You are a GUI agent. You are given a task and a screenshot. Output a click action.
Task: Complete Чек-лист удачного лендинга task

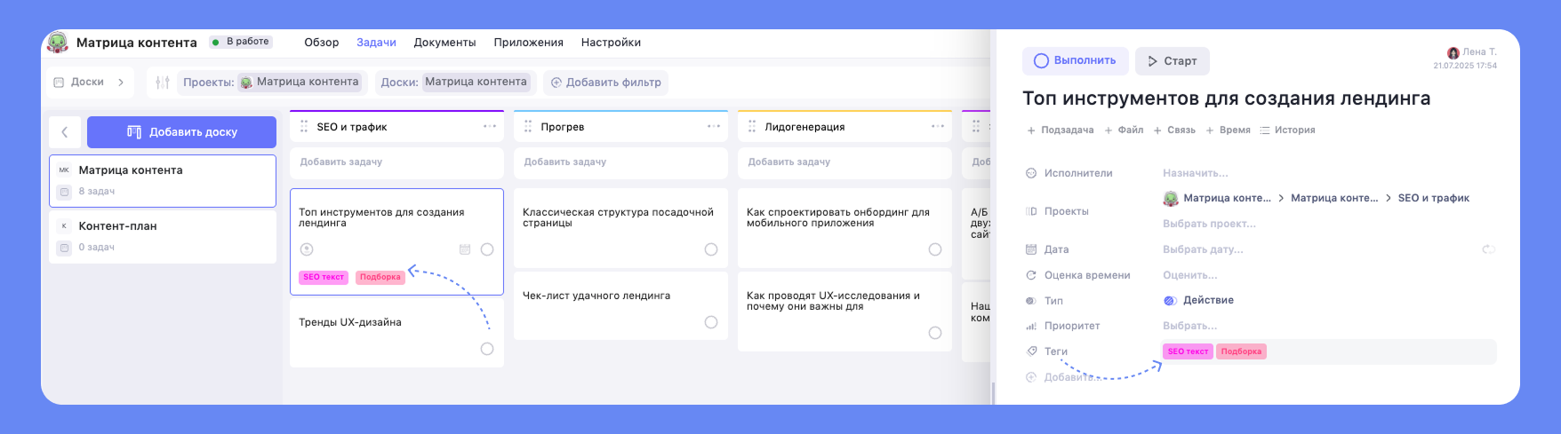(x=711, y=322)
